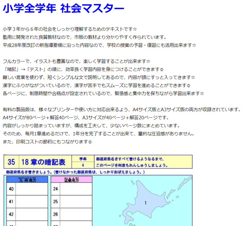Click the 近畿地方 table header

(x=72, y=180)
